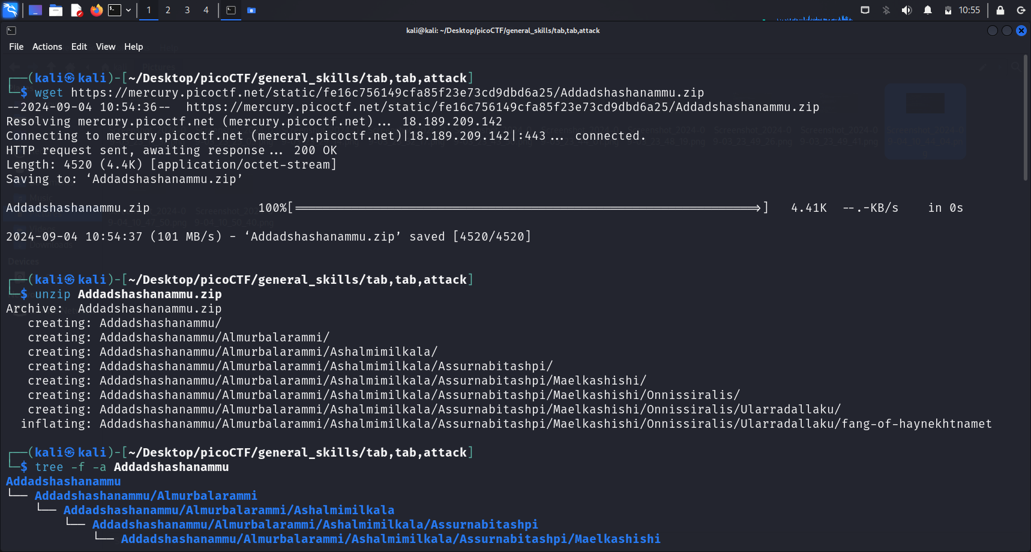Mute the volume speaker icon
The width and height of the screenshot is (1031, 552).
point(907,10)
